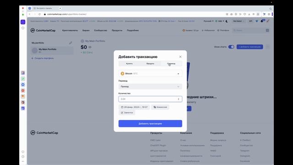Open the Перевод type dropdown
The height and width of the screenshot is (165, 293).
click(x=150, y=87)
